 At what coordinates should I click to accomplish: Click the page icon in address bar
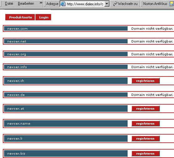coord(63,4)
